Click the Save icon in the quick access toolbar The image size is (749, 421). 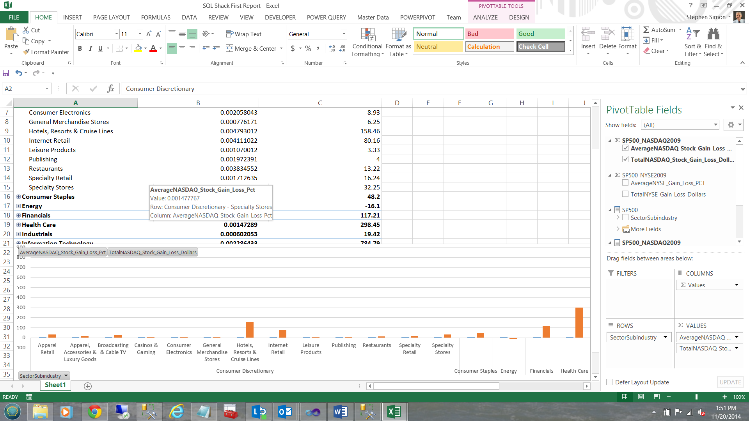coord(6,73)
